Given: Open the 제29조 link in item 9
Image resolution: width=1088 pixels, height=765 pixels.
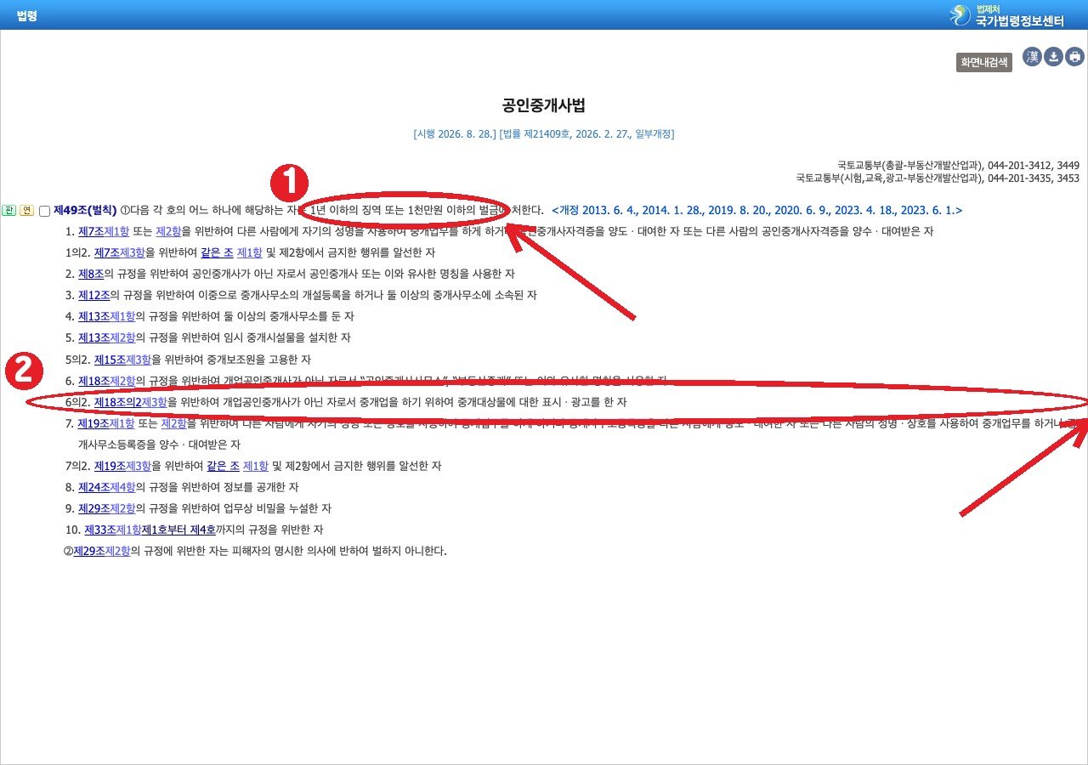Looking at the screenshot, I should [x=94, y=508].
